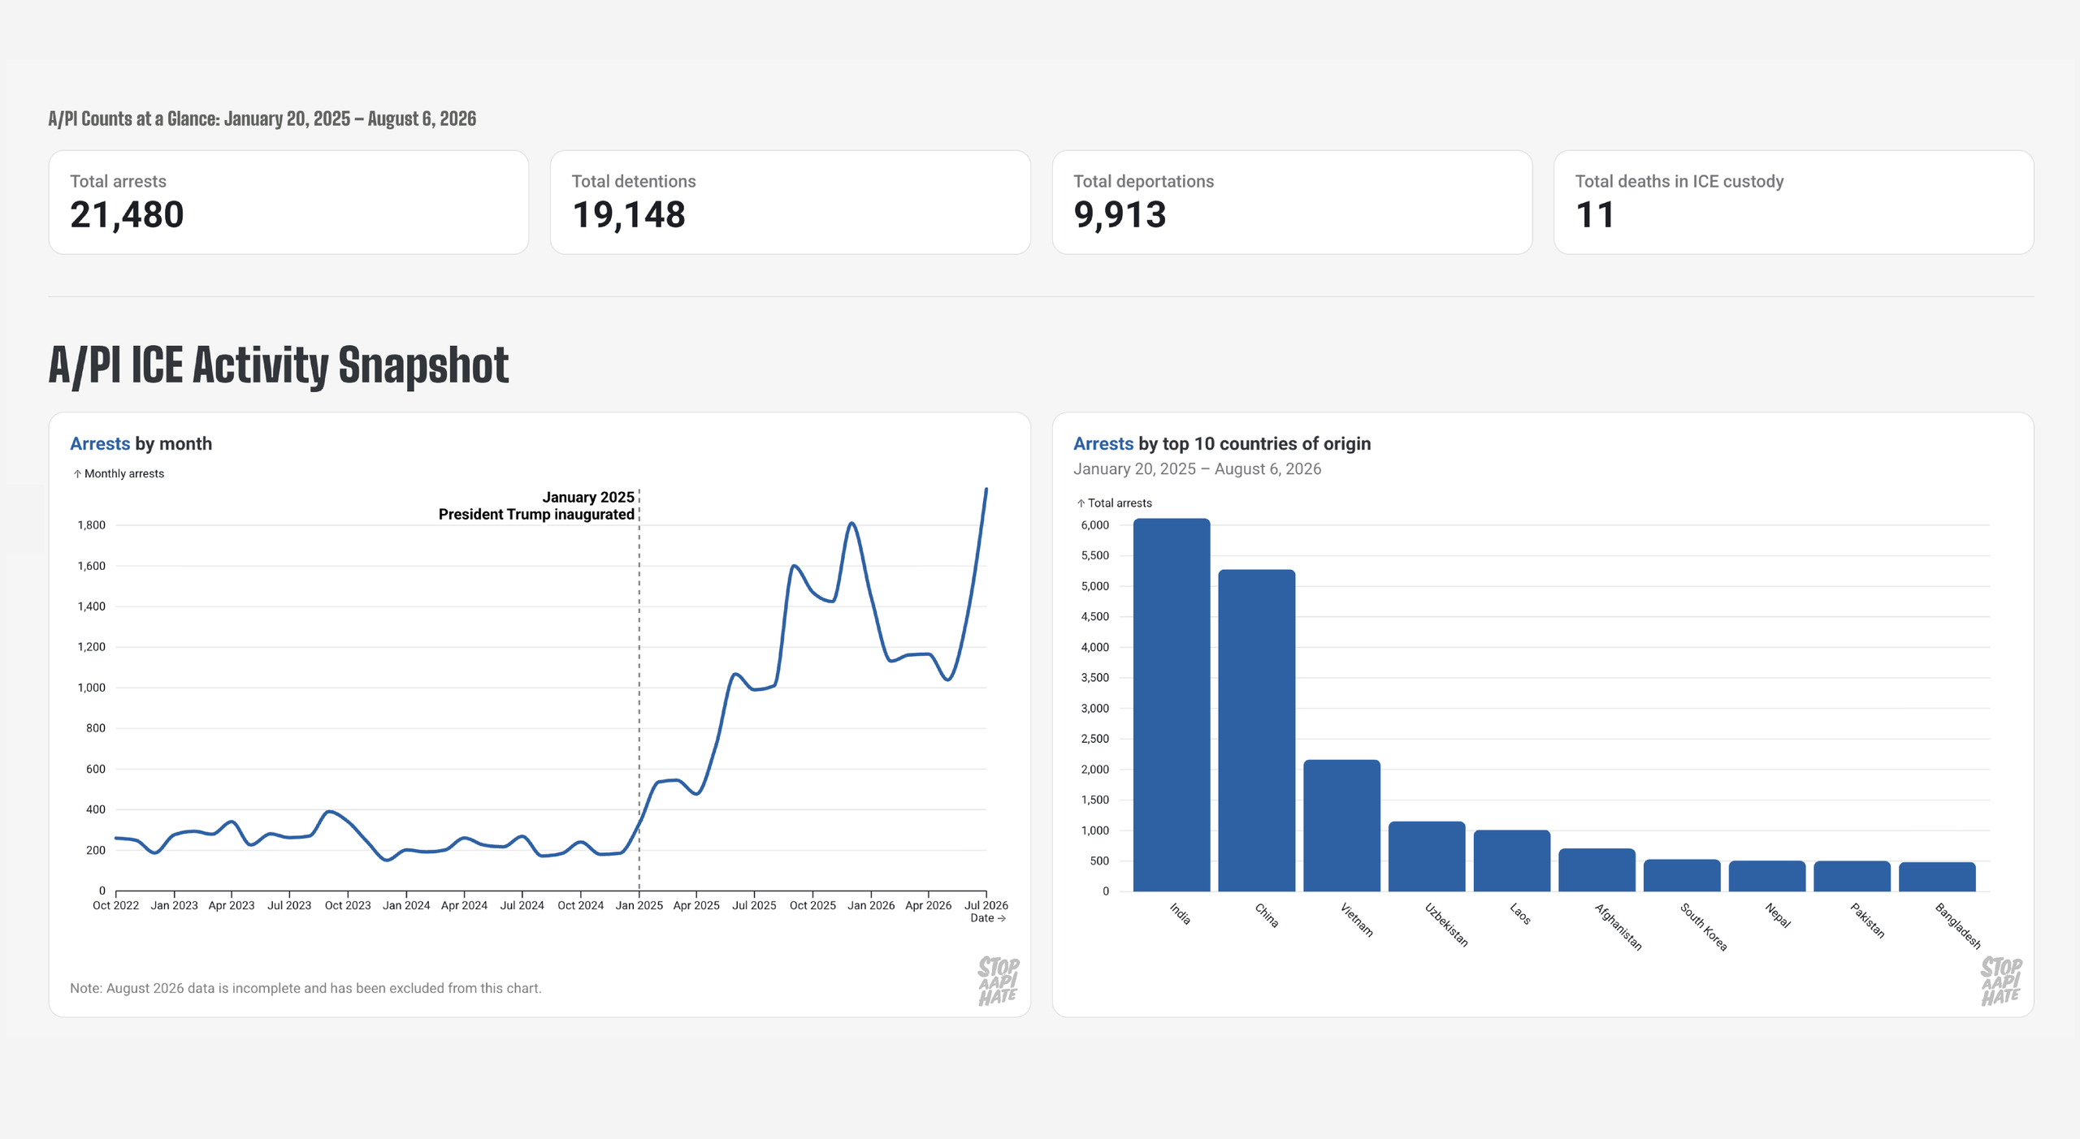The height and width of the screenshot is (1139, 2080).
Task: Click the Bangladesh bar
Action: tap(1937, 877)
